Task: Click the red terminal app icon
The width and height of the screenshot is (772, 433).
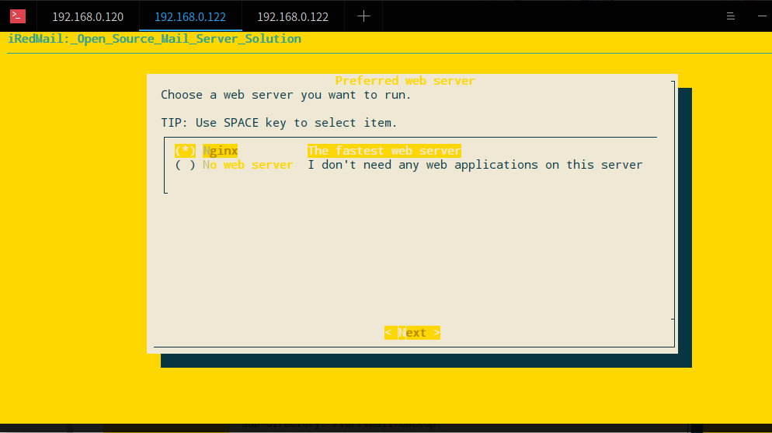Action: [18, 16]
